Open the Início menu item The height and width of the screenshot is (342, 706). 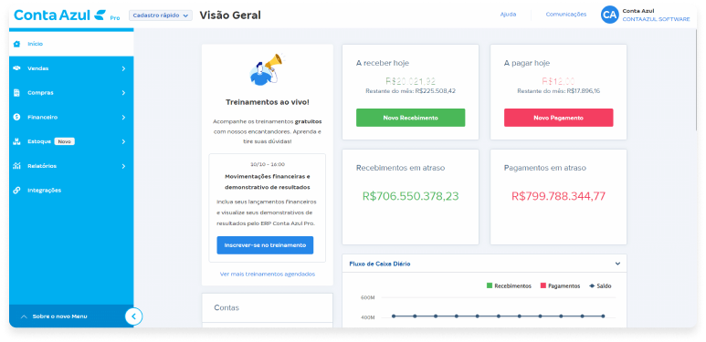pos(71,44)
